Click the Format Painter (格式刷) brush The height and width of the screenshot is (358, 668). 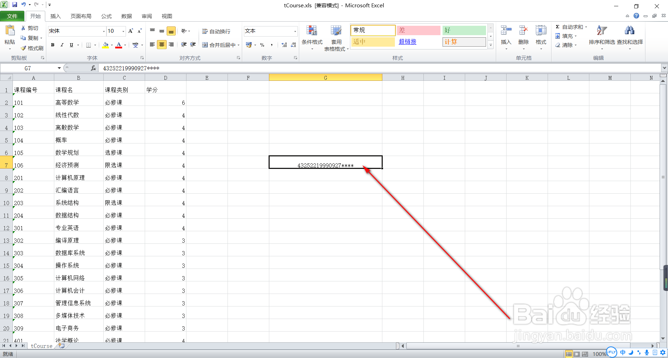click(x=23, y=48)
